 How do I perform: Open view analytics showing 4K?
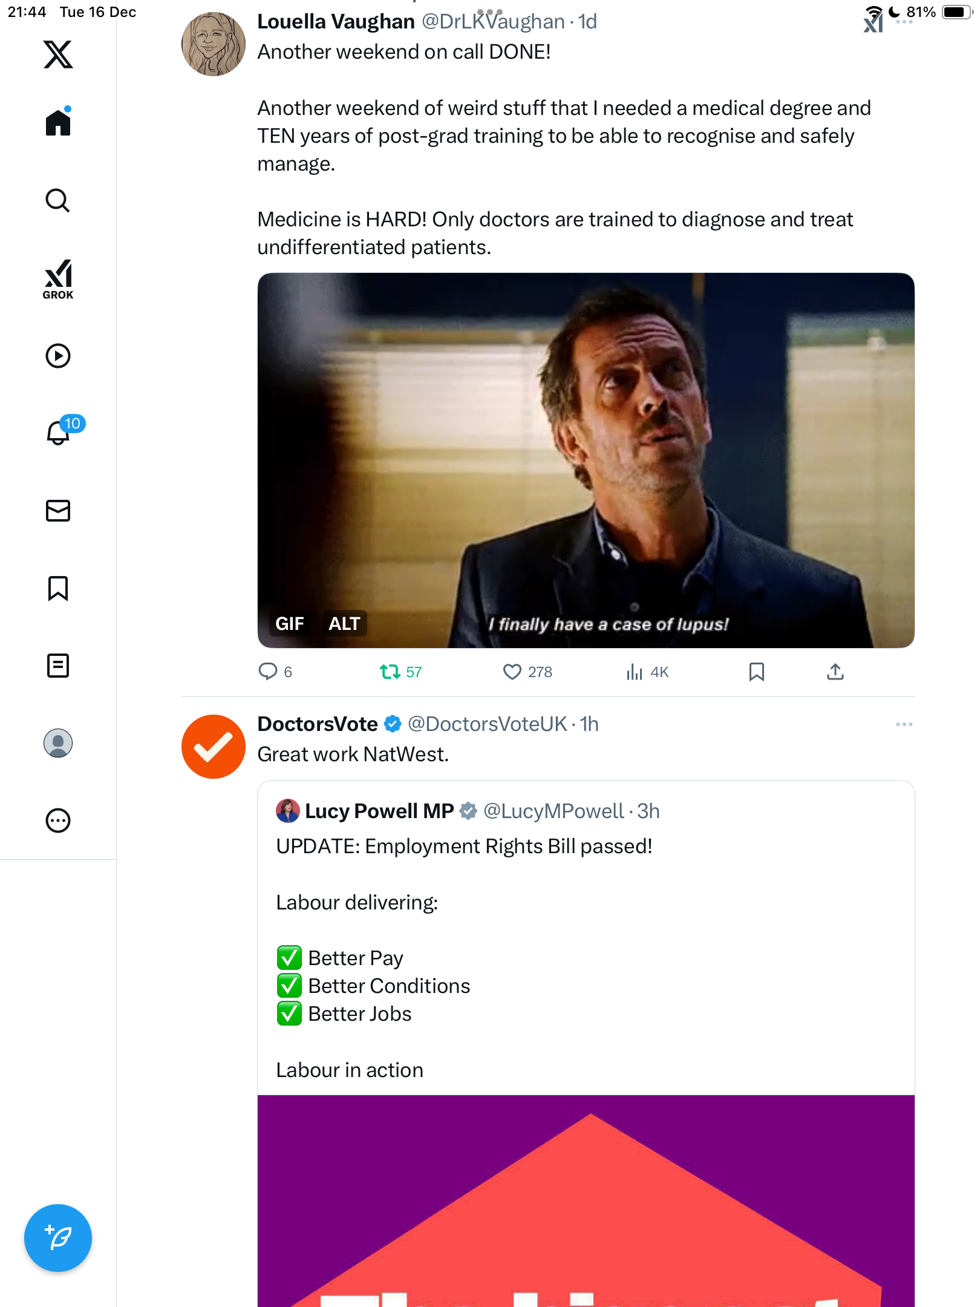click(x=647, y=672)
